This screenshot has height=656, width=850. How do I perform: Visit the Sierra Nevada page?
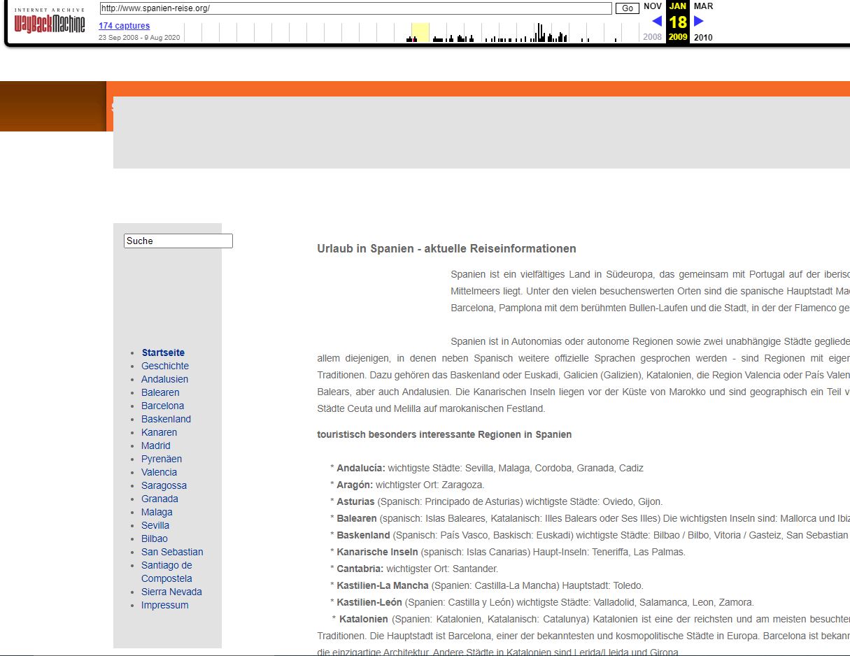171,592
